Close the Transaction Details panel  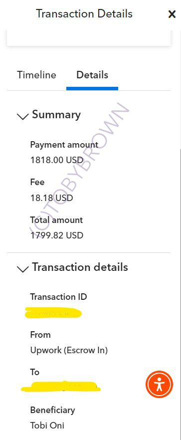coord(172,14)
